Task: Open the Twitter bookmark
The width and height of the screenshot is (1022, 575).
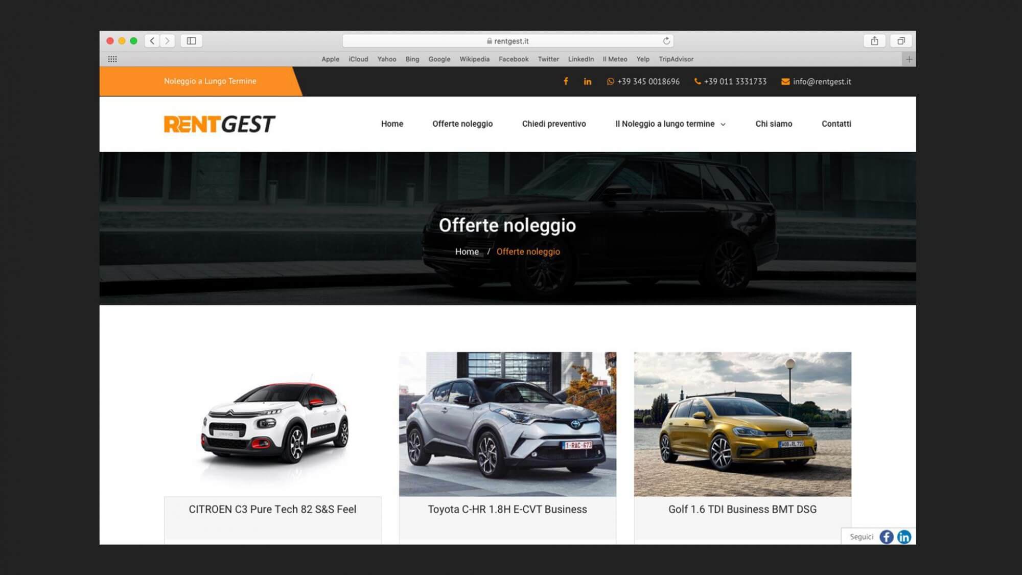Action: coord(548,59)
